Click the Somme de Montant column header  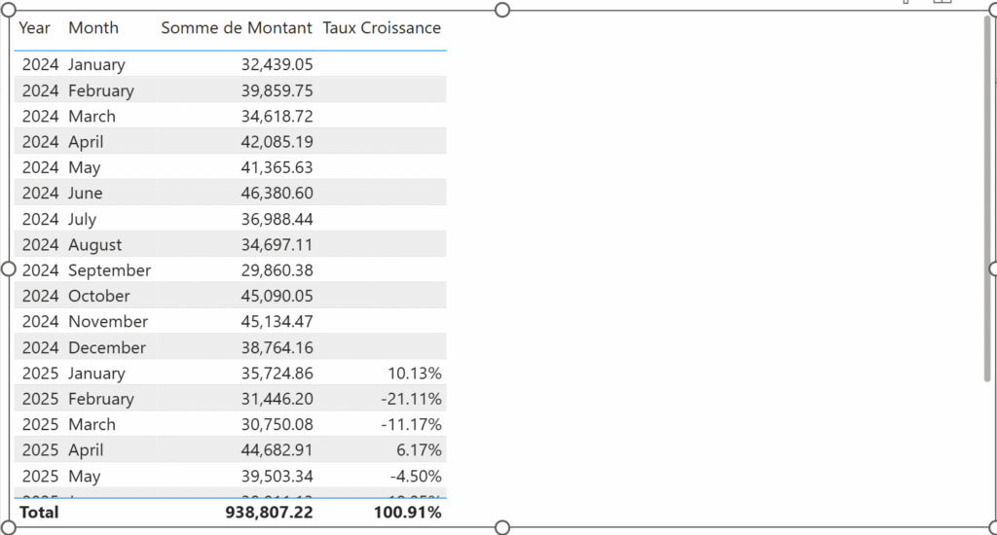237,28
